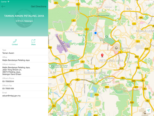Select the Office's Address entry
154x116 pixels.
(24, 69)
